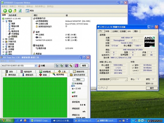Go back using EVEREST green back arrow
Image resolution: width=164 pixels, height=123 pixels.
[5, 11]
